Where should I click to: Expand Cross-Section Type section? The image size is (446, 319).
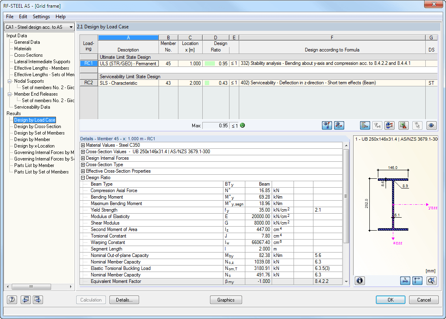click(x=83, y=165)
